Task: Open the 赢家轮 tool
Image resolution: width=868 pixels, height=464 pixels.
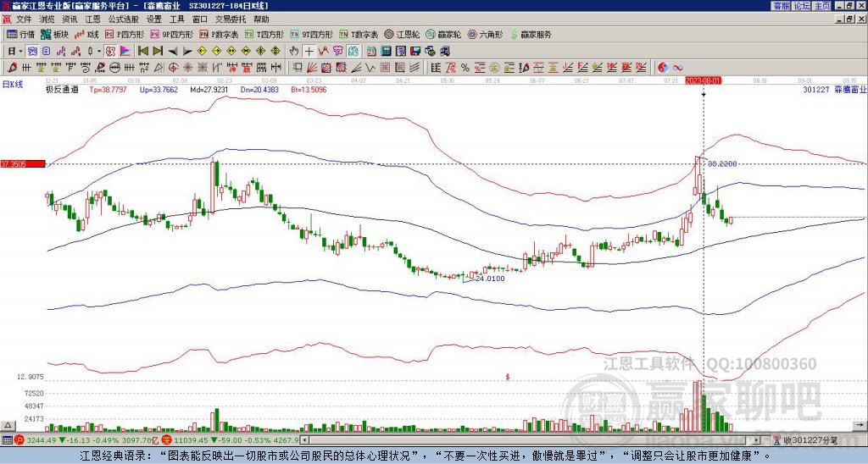Action: [x=443, y=34]
